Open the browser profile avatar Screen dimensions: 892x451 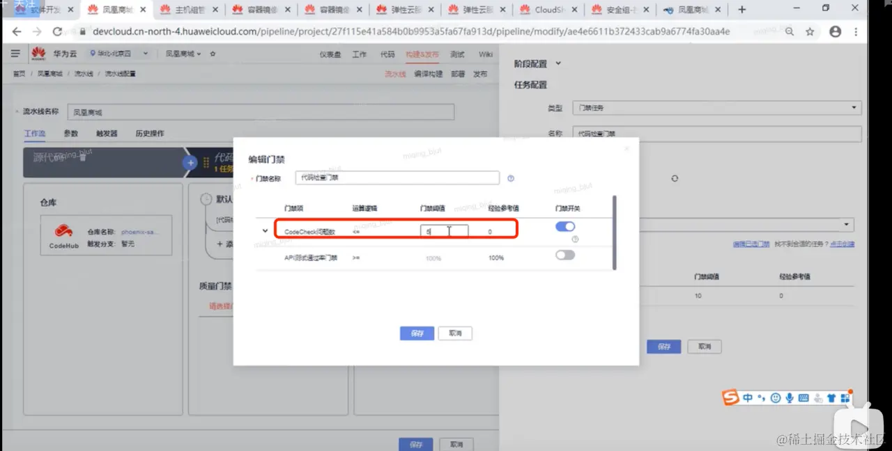click(x=835, y=31)
